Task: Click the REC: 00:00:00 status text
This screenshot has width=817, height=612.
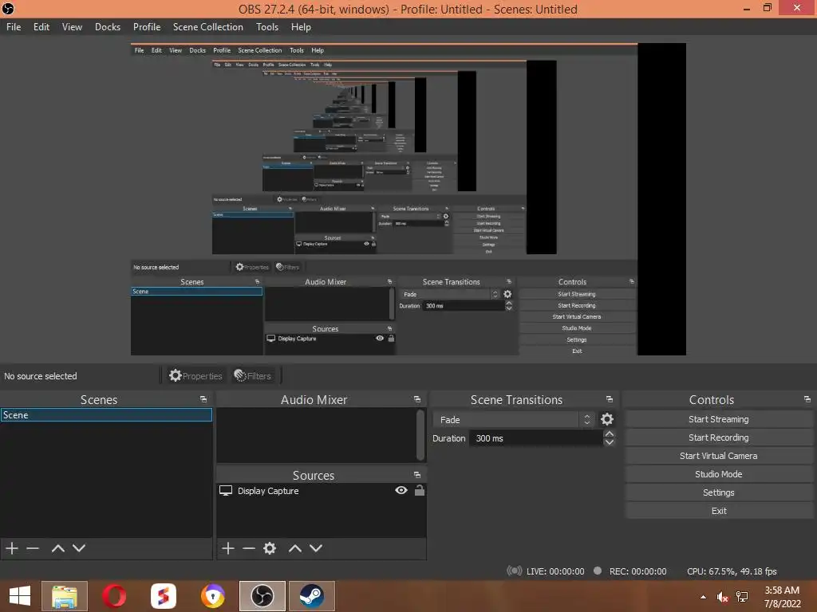Action: coord(637,571)
